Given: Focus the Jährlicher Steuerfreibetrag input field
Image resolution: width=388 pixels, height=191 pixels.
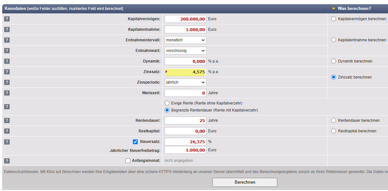Looking at the screenshot, I should pyautogui.click(x=185, y=150).
